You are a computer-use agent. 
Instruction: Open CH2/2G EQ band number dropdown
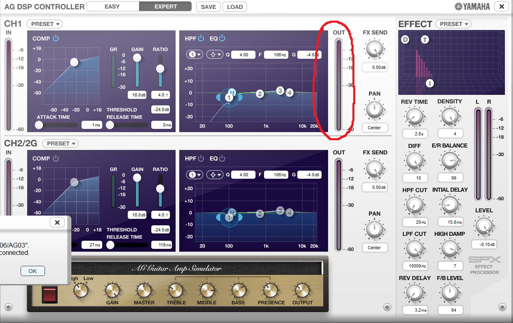click(x=195, y=175)
